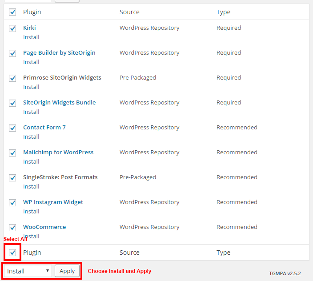Uncheck the Kirki plugin checkbox
Screen dimensions: 313x281
click(x=12, y=28)
